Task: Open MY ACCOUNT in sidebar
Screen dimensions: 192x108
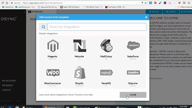Action: (x=9, y=81)
